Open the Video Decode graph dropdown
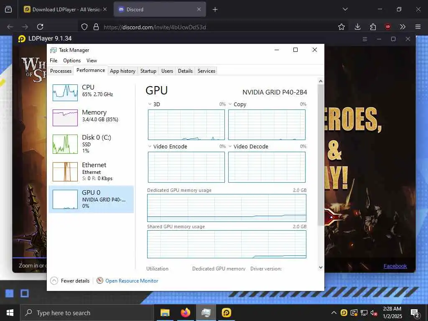The image size is (428, 321). click(230, 146)
